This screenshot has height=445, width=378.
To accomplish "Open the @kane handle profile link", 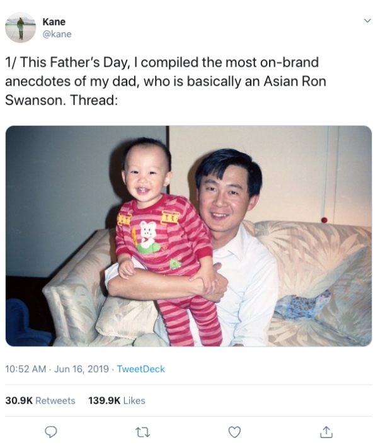I will tap(57, 34).
